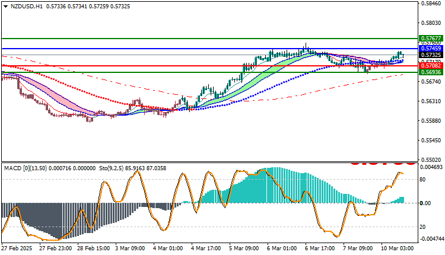The image size is (445, 255).
Task: Select the 4 Mar 17:00 time axis label
Action: click(x=206, y=248)
